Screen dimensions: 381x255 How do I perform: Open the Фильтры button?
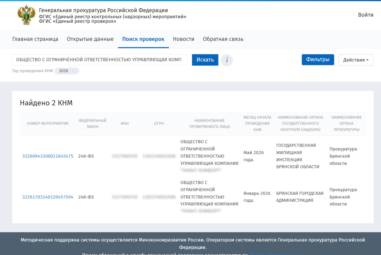point(318,60)
